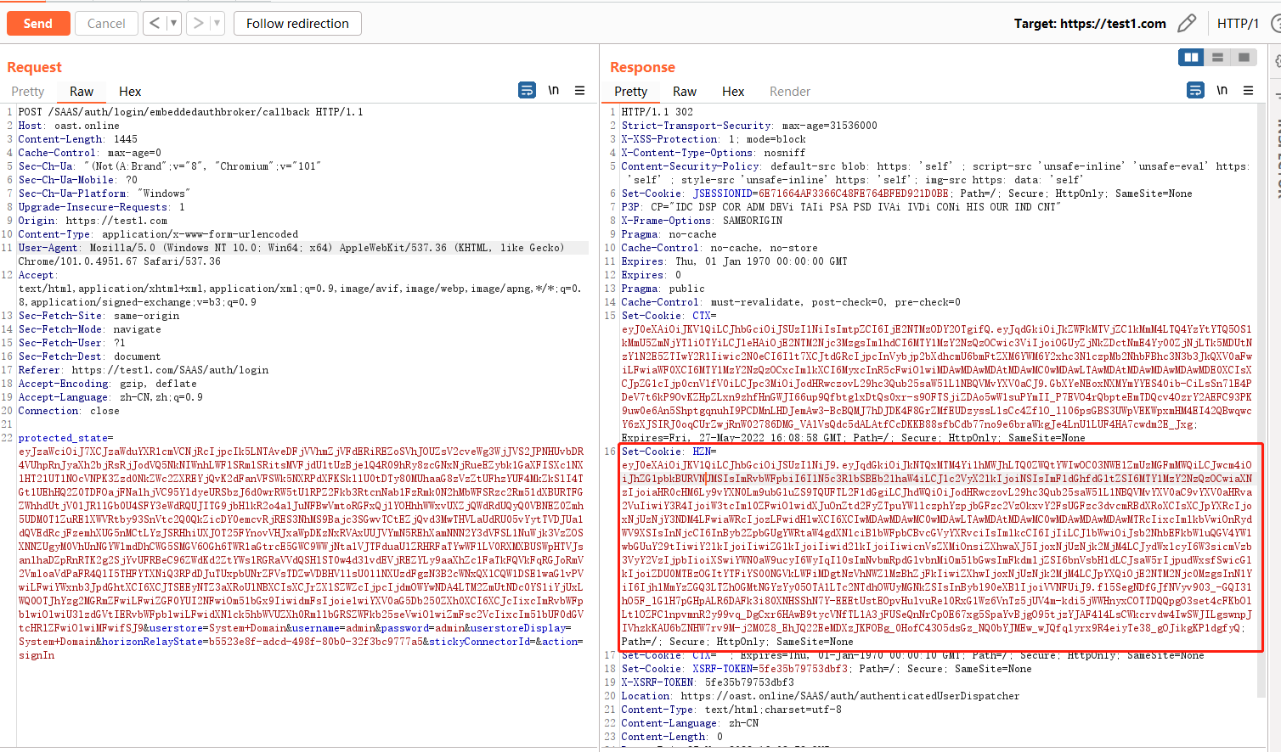
Task: Click the Cancel button
Action: tap(106, 23)
